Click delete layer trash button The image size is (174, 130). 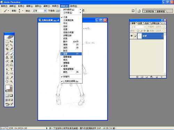161,77
